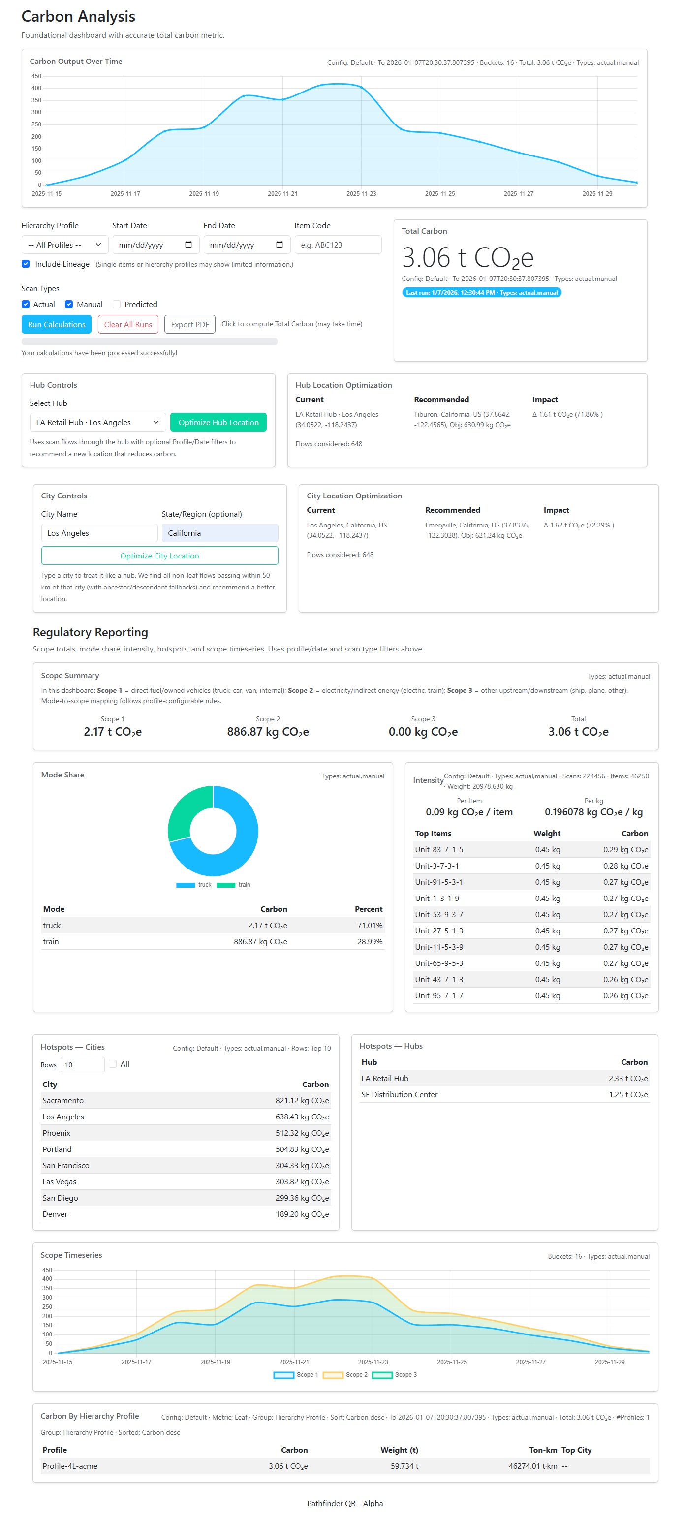684x1520 pixels.
Task: Click Optimize Hub Location button
Action: coord(218,422)
